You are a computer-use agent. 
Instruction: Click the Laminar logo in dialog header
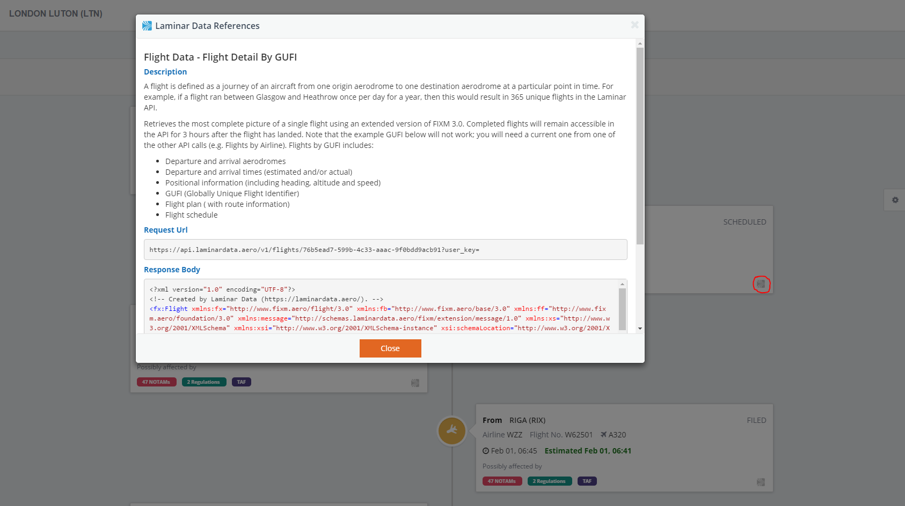(x=147, y=26)
